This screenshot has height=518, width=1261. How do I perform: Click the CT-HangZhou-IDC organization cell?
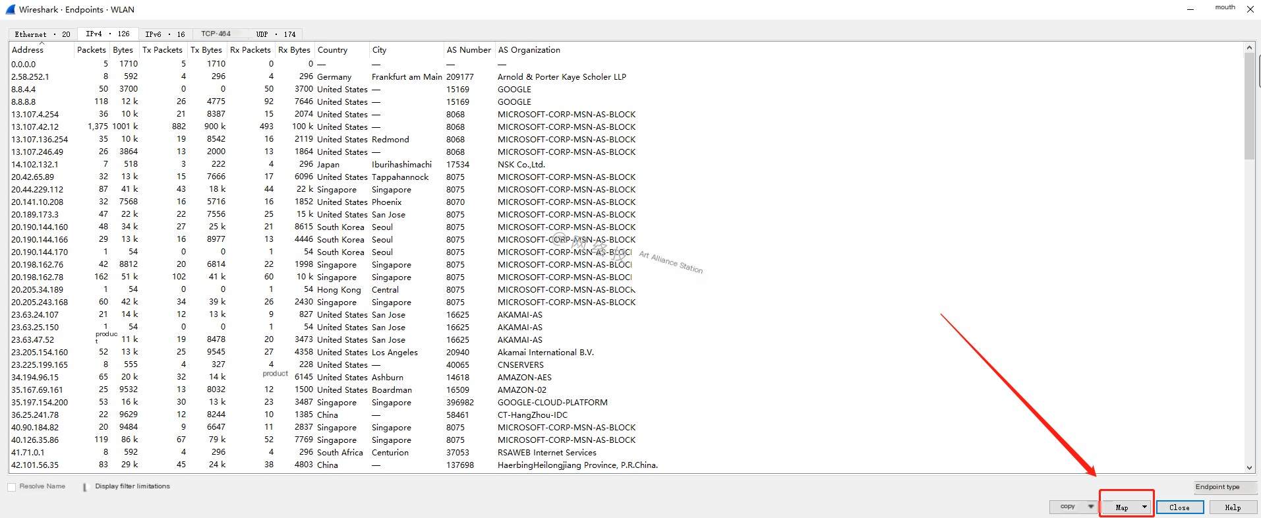[533, 415]
